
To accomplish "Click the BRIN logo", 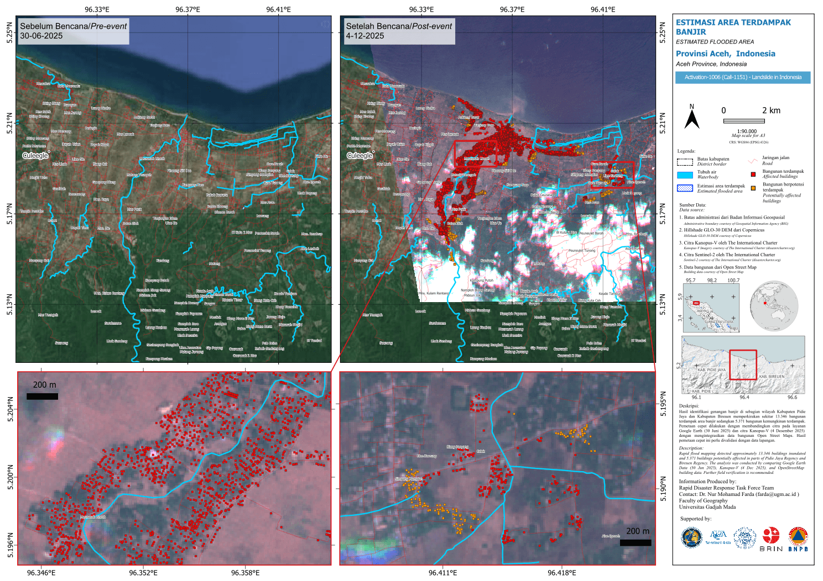I will pyautogui.click(x=770, y=538).
